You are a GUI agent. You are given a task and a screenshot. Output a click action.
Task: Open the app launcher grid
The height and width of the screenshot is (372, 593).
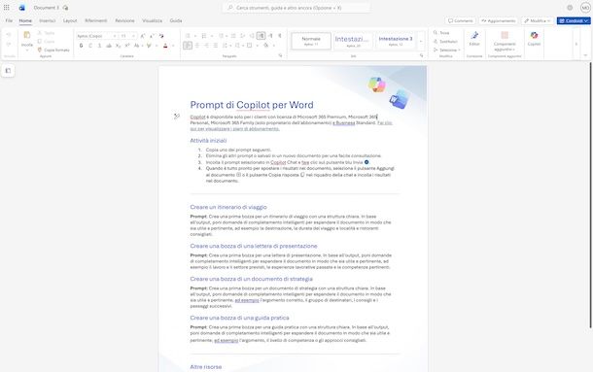(x=7, y=8)
